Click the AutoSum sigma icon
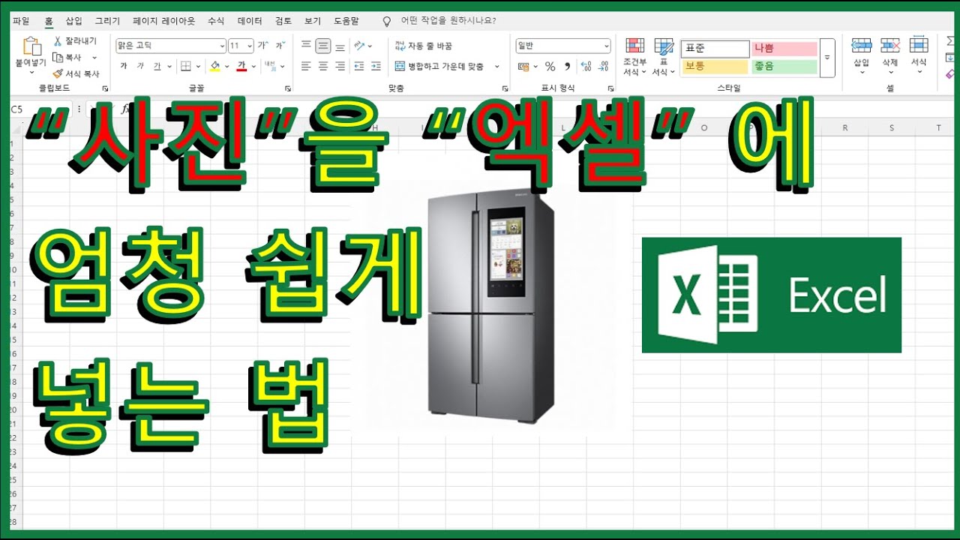Image resolution: width=960 pixels, height=540 pixels. 952,41
